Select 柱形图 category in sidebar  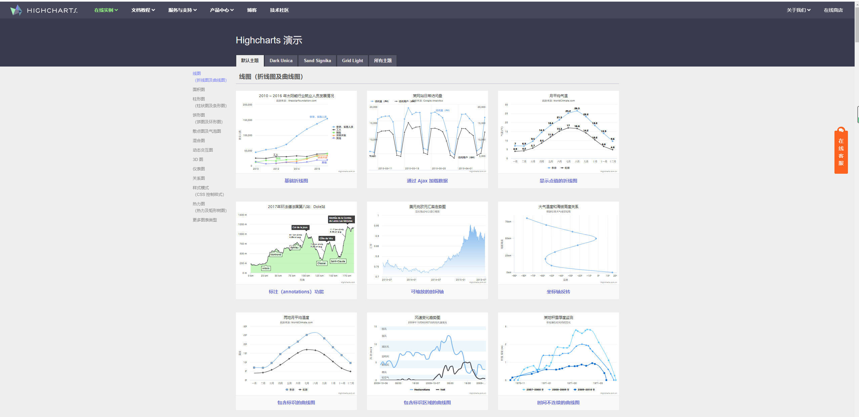pyautogui.click(x=209, y=102)
